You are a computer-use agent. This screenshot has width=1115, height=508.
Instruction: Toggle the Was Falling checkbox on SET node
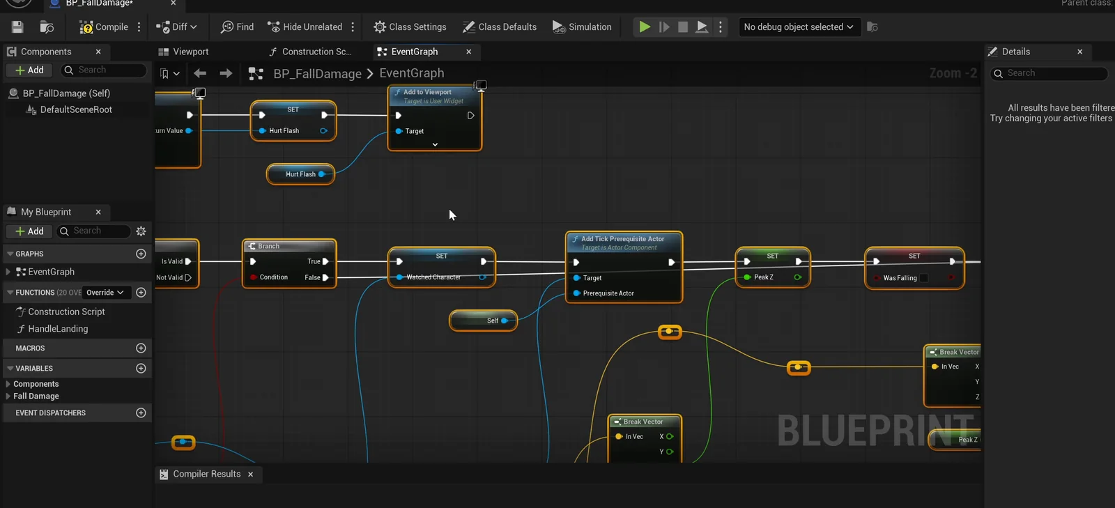(x=924, y=278)
